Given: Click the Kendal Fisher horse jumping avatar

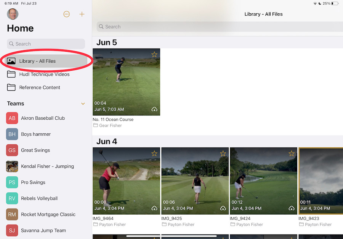Looking at the screenshot, I should click(12, 166).
